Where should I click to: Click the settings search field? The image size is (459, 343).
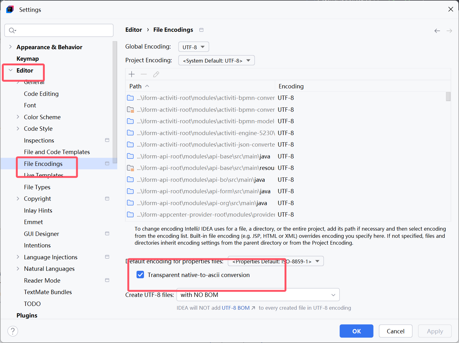pos(59,30)
